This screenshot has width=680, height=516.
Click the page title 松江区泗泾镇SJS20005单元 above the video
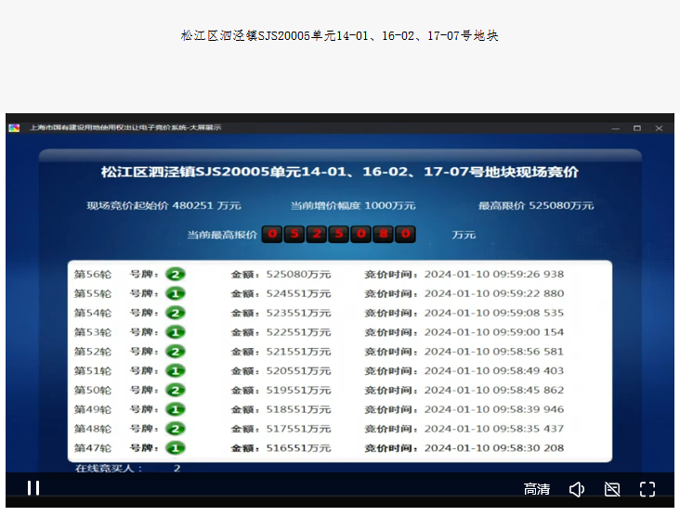[x=340, y=36]
